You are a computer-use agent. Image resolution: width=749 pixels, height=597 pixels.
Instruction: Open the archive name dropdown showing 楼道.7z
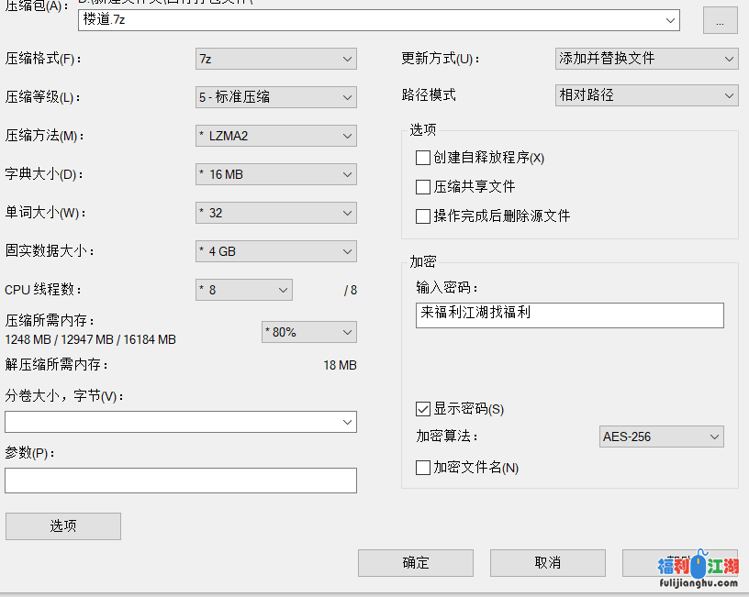click(x=378, y=19)
